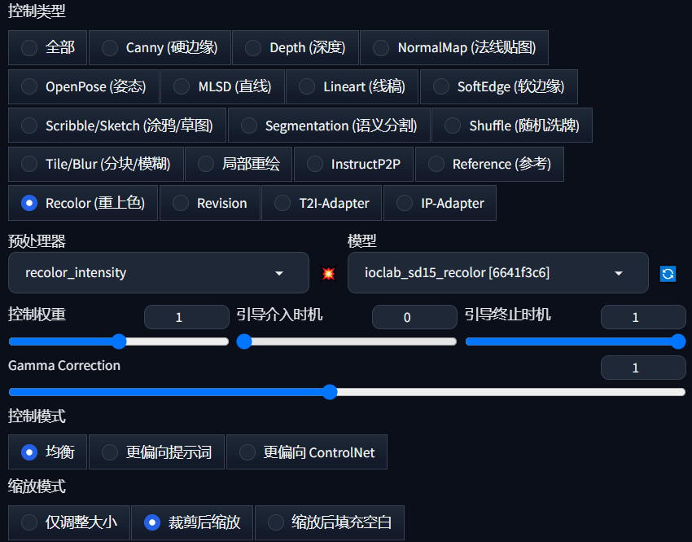Image resolution: width=692 pixels, height=542 pixels.
Task: Click the explosion run-preprocessor icon
Action: 328,273
